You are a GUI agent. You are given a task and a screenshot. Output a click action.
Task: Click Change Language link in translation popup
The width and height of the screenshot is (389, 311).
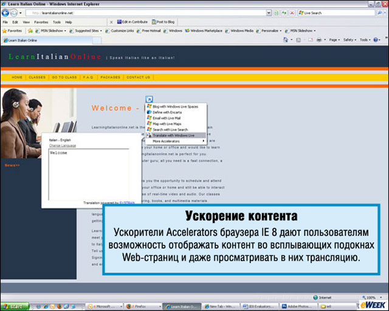point(63,146)
